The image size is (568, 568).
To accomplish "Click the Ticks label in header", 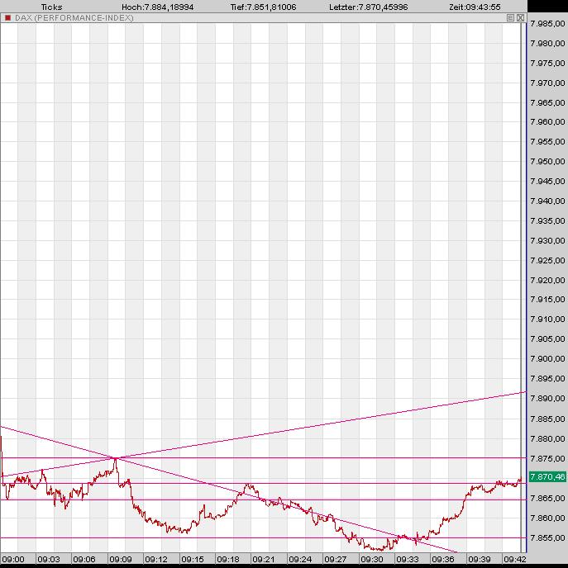I will click(x=51, y=7).
